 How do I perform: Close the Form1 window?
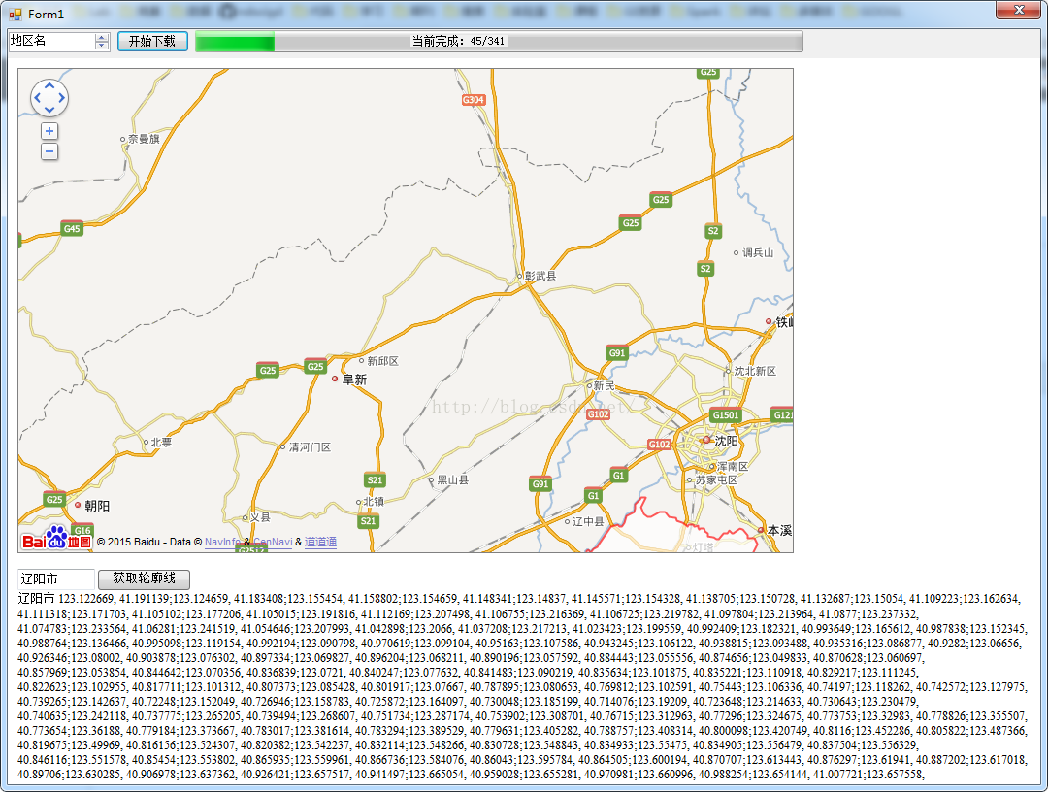pos(1018,10)
